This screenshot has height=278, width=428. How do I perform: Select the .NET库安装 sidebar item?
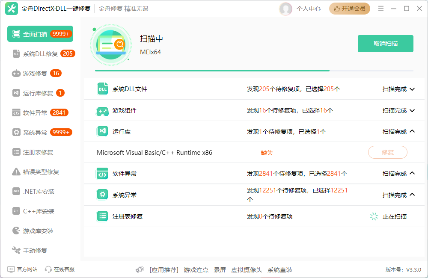click(x=33, y=192)
